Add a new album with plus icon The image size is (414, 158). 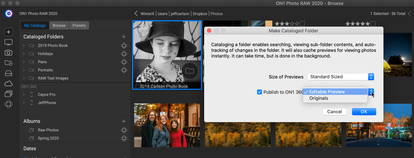pos(124,121)
